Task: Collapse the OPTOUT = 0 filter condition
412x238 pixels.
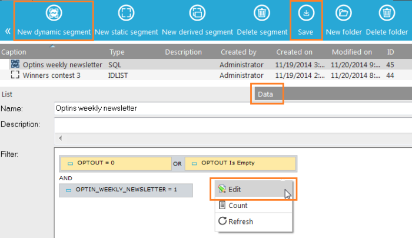Action: 70,163
